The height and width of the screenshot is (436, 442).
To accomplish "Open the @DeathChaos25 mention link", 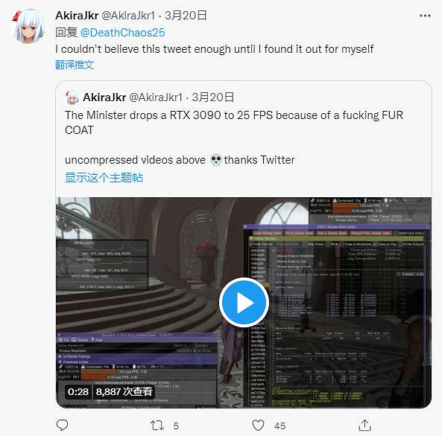I will [x=123, y=33].
